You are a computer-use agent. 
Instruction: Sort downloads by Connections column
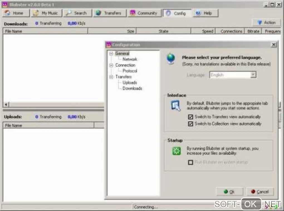point(230,31)
